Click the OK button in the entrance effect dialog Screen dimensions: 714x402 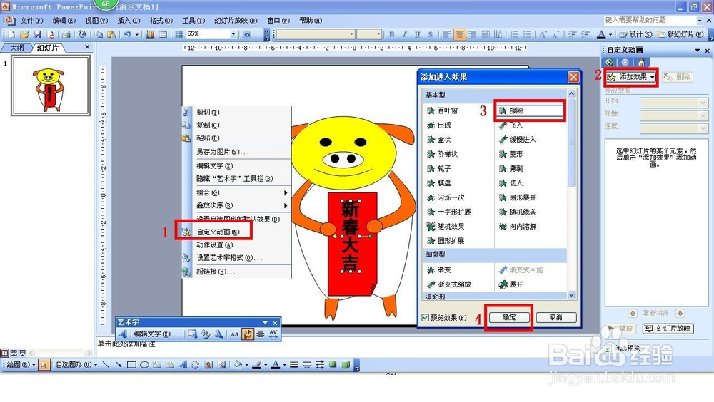click(509, 317)
